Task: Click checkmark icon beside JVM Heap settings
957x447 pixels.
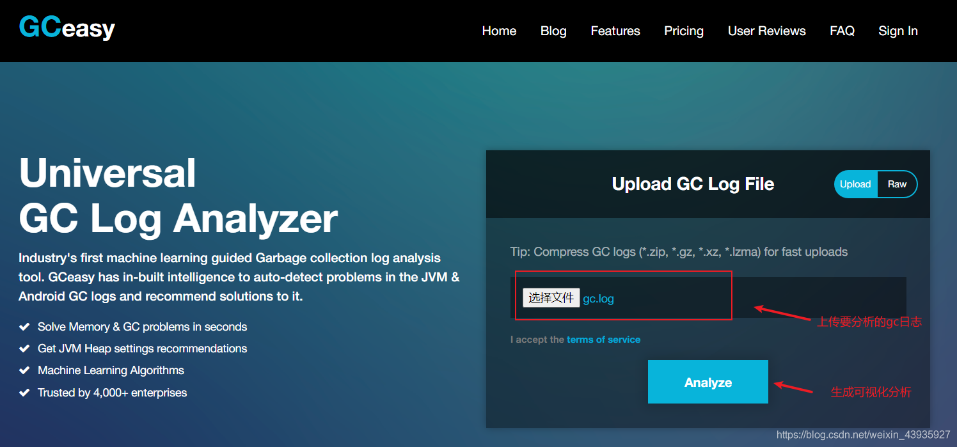Action: (x=24, y=349)
